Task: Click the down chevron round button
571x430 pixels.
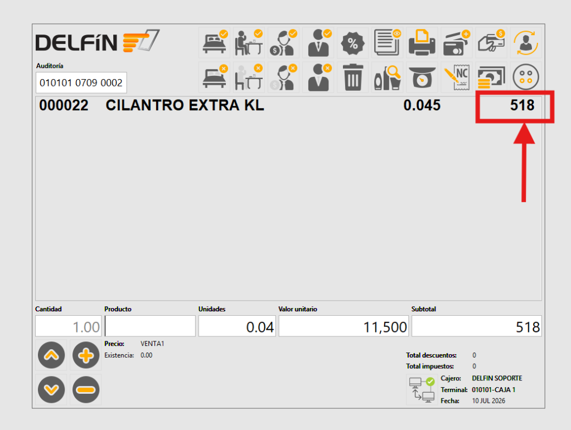Action: 51,390
